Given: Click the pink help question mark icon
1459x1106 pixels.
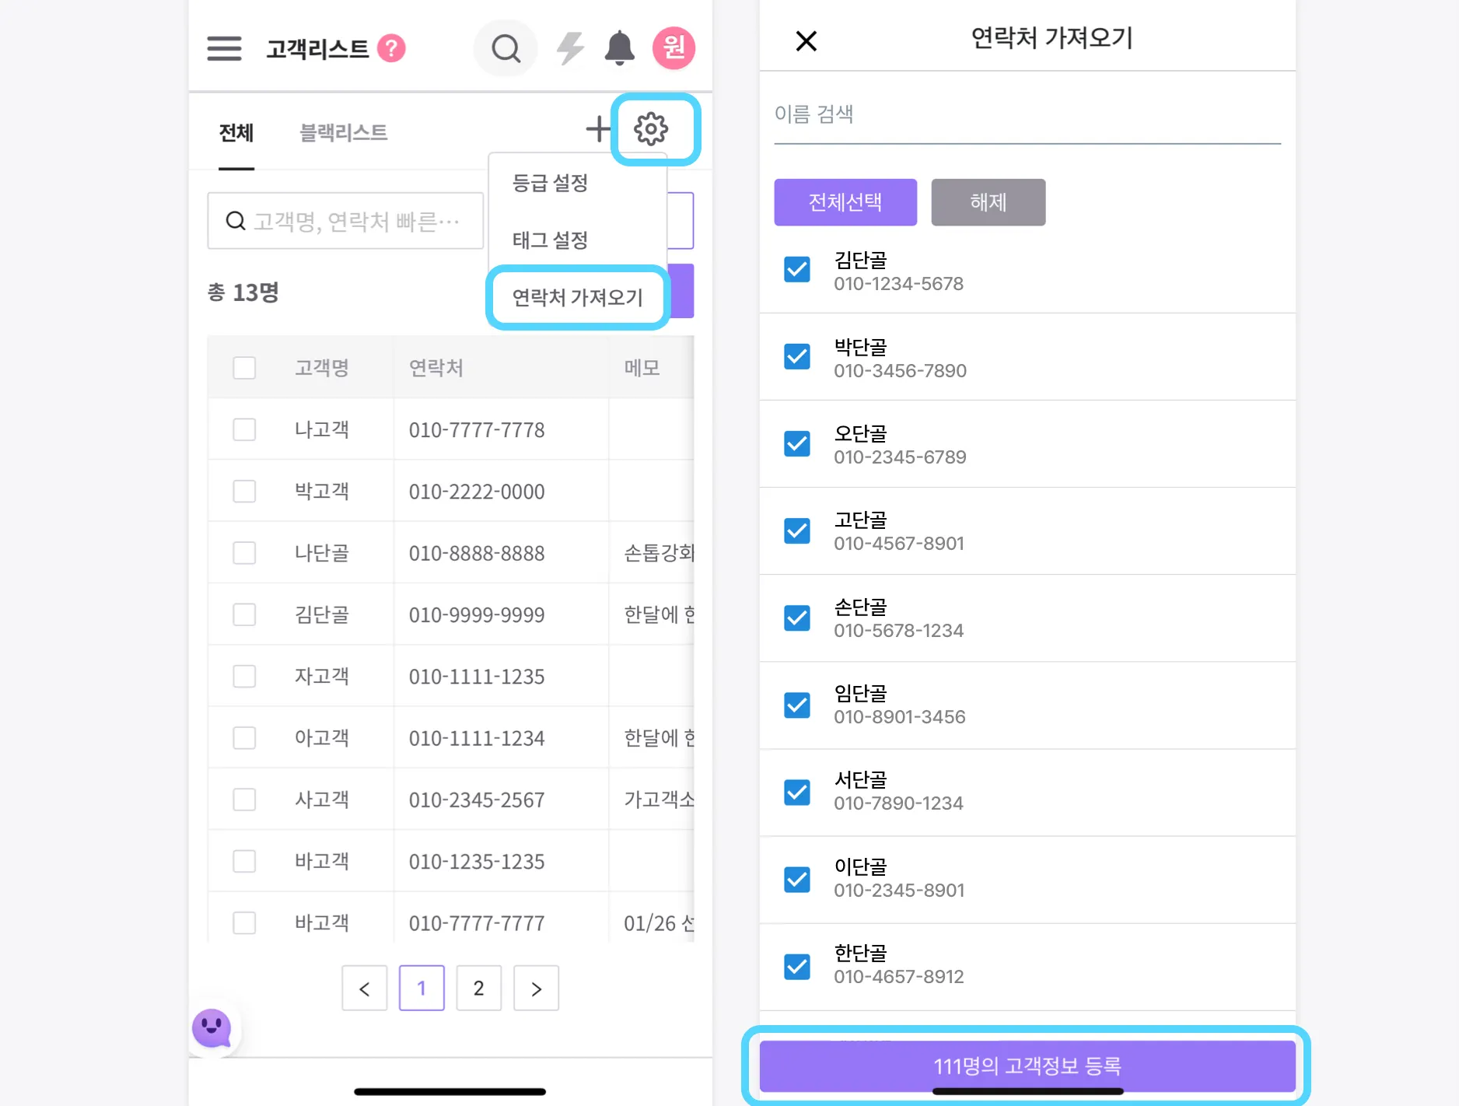Looking at the screenshot, I should [391, 48].
